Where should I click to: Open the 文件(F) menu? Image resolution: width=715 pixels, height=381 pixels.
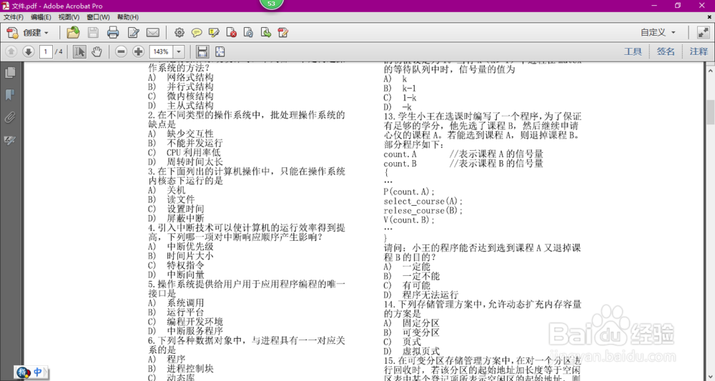14,17
